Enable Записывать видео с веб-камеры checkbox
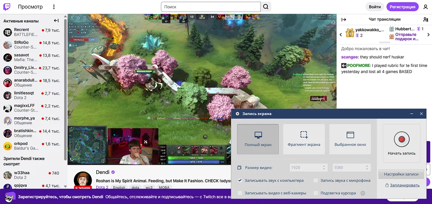The image size is (432, 204). pyautogui.click(x=240, y=193)
